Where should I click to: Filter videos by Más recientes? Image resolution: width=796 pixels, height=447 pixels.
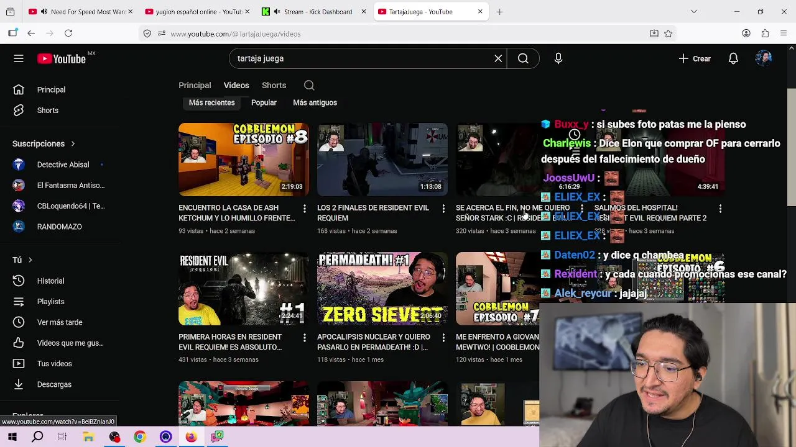click(211, 102)
